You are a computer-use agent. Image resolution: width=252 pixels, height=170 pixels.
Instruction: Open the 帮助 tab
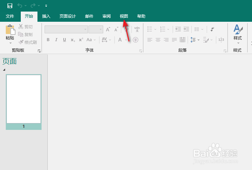pyautogui.click(x=141, y=16)
